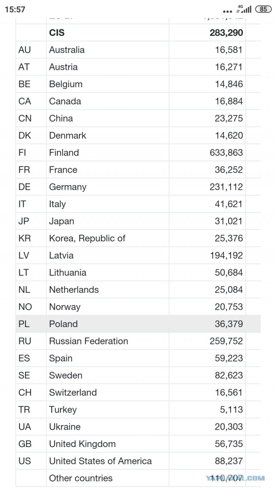Click the yaplakal.com watermark
The image size is (276, 491).
tap(235, 478)
